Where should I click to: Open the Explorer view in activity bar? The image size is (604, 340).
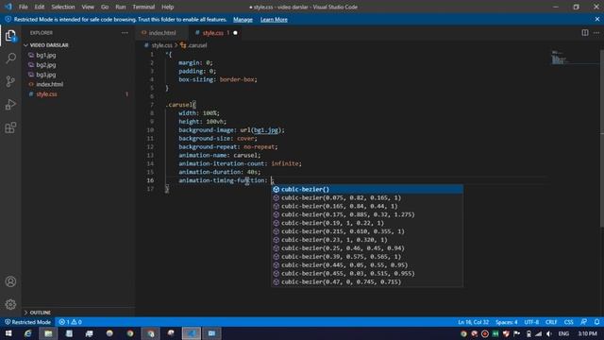click(x=10, y=36)
